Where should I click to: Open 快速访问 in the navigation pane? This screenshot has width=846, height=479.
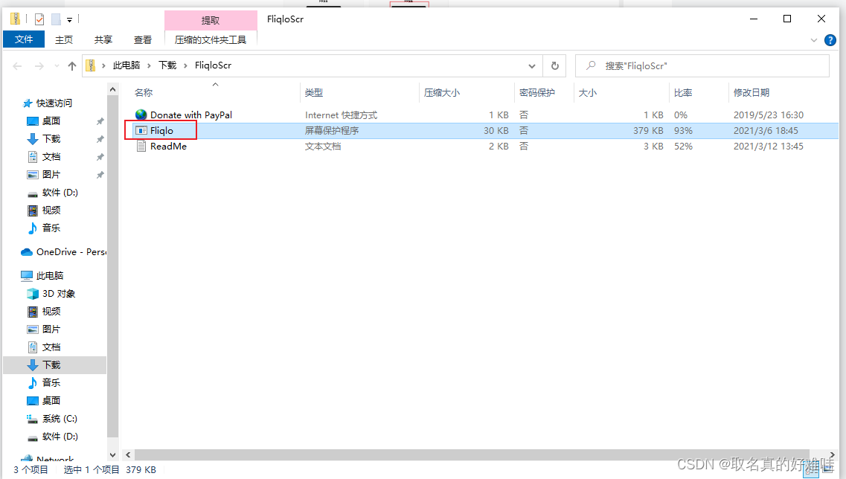coord(54,103)
